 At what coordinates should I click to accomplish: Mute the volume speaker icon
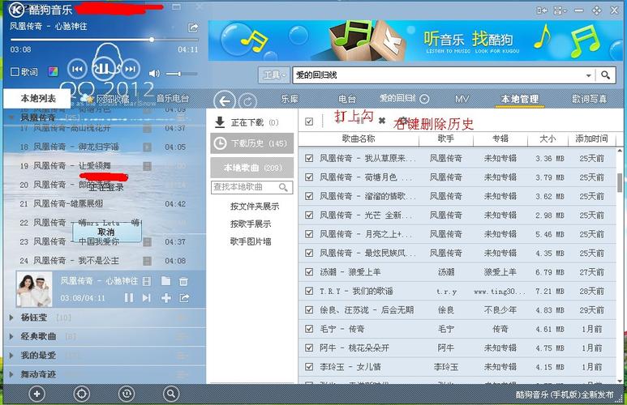(154, 74)
